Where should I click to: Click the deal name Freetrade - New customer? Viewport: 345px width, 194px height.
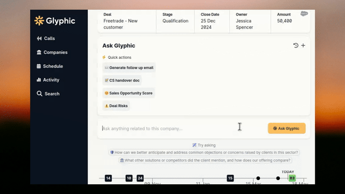(121, 24)
